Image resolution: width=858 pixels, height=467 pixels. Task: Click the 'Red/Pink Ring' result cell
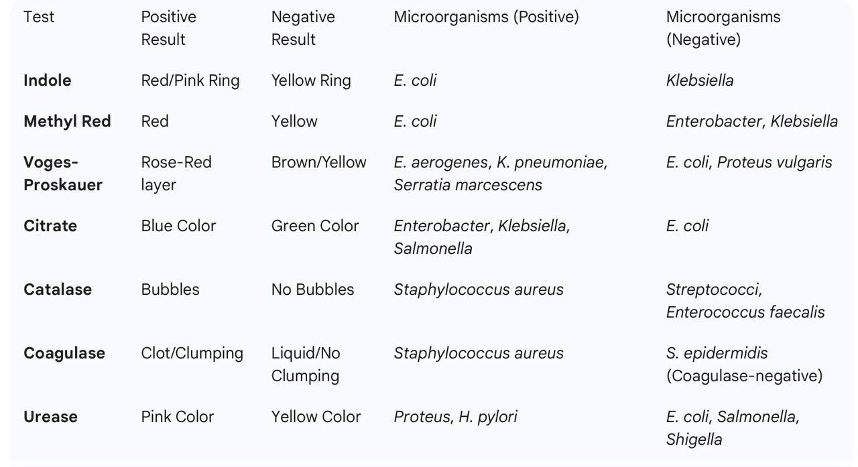190,80
